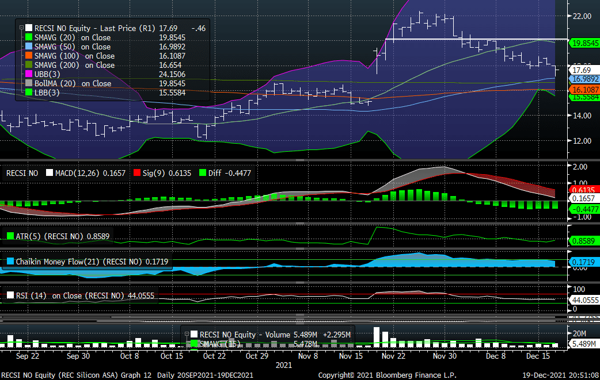Click the green 19.8545 tag on the price axis
This screenshot has width=600, height=380.
pos(584,43)
